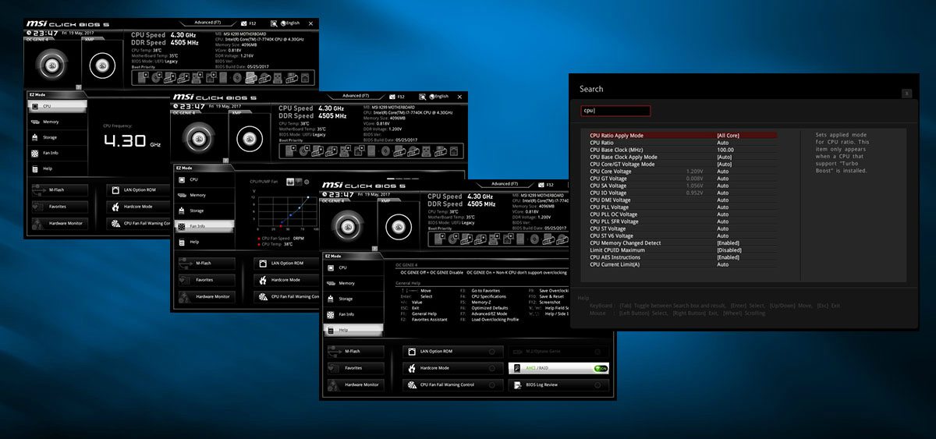Viewport: 936px width, 439px height.
Task: Select CPU Base Clock (MHz) row in results
Action: 682,150
